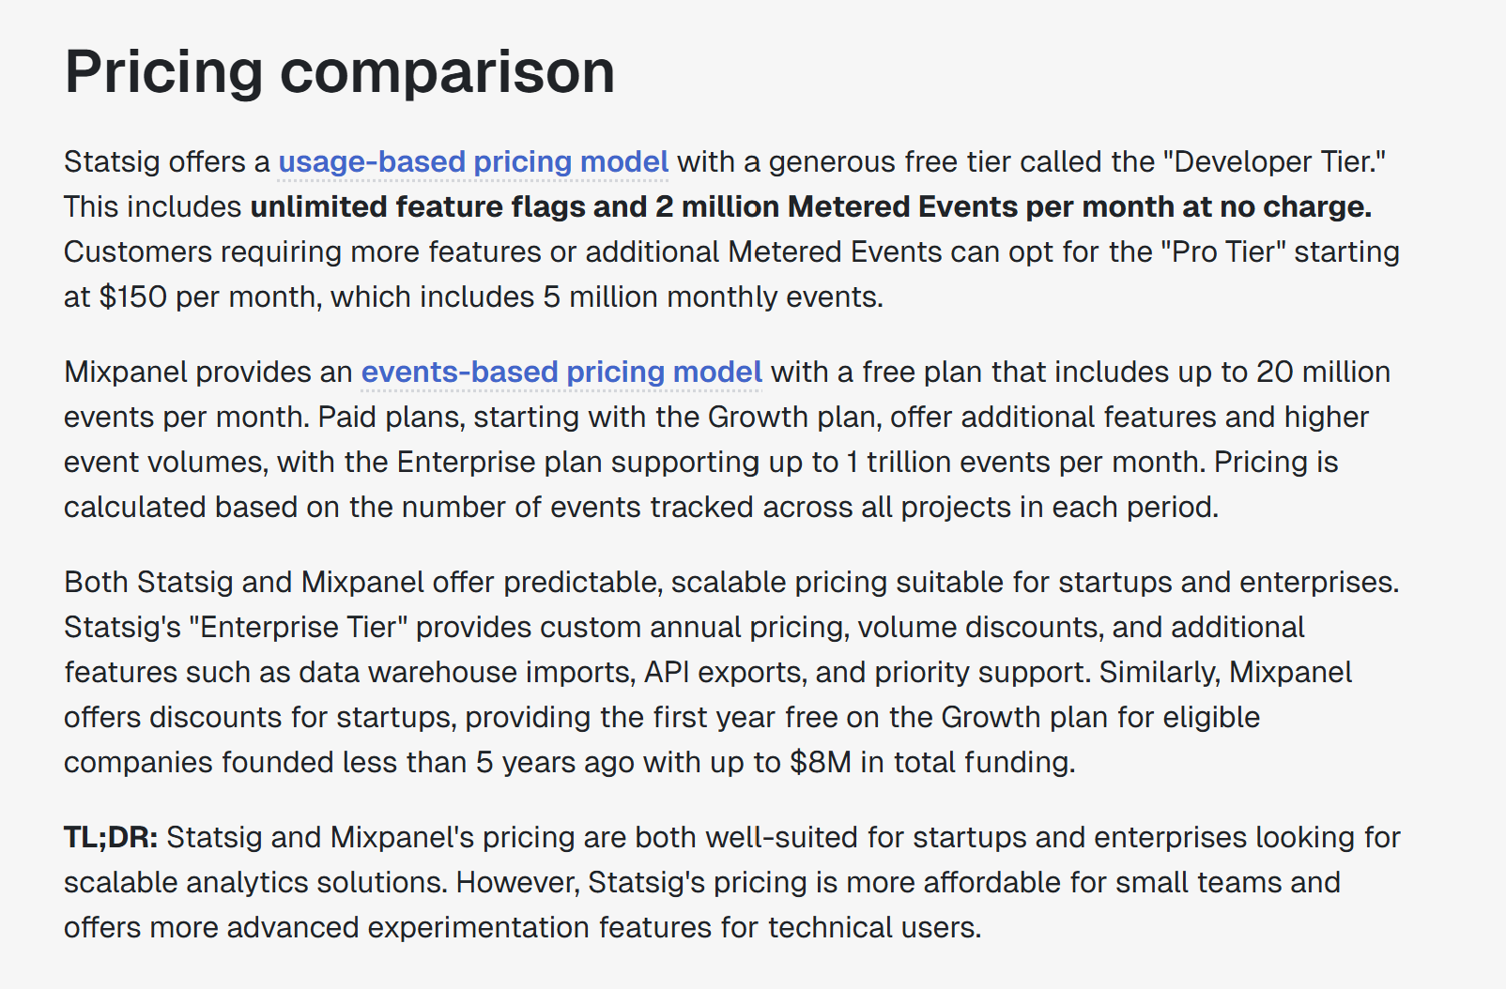Click the bold unlimited feature flags sentence
1506x989 pixels.
tap(811, 206)
